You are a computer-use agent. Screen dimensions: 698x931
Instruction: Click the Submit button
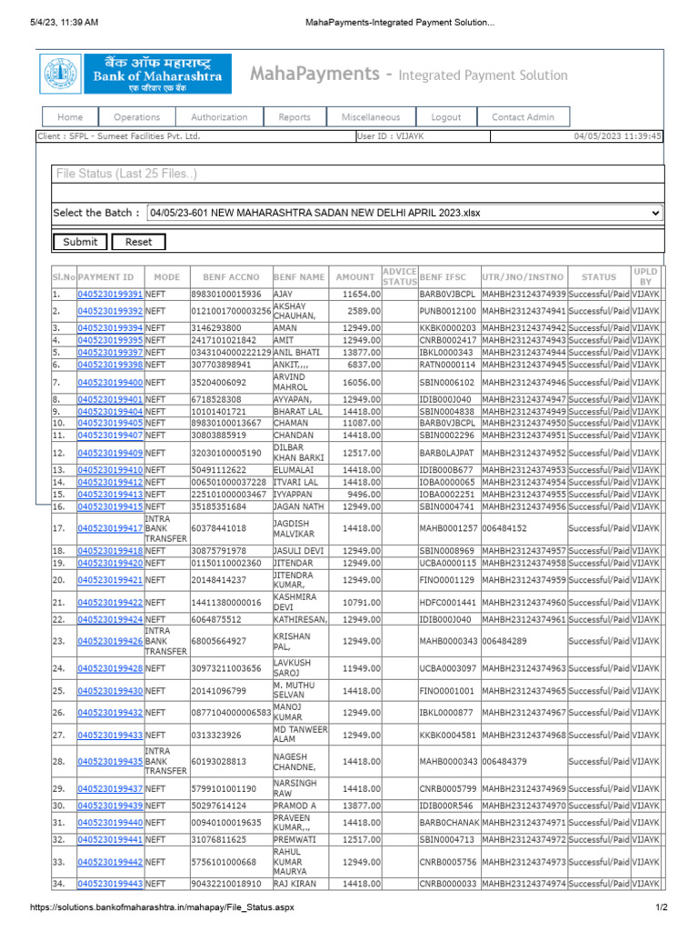(x=80, y=242)
